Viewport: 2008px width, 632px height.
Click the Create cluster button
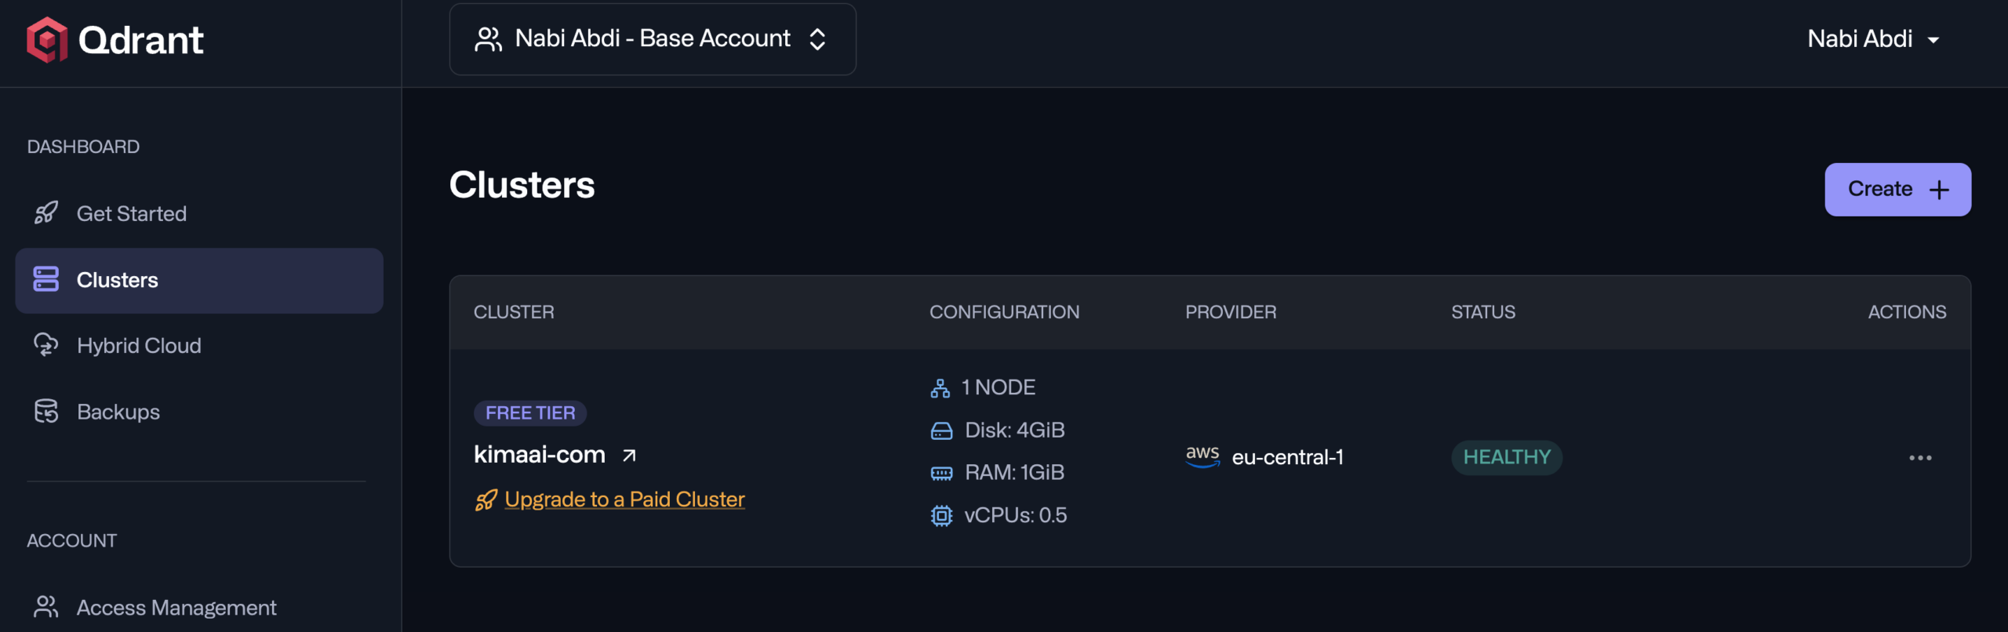point(1897,190)
